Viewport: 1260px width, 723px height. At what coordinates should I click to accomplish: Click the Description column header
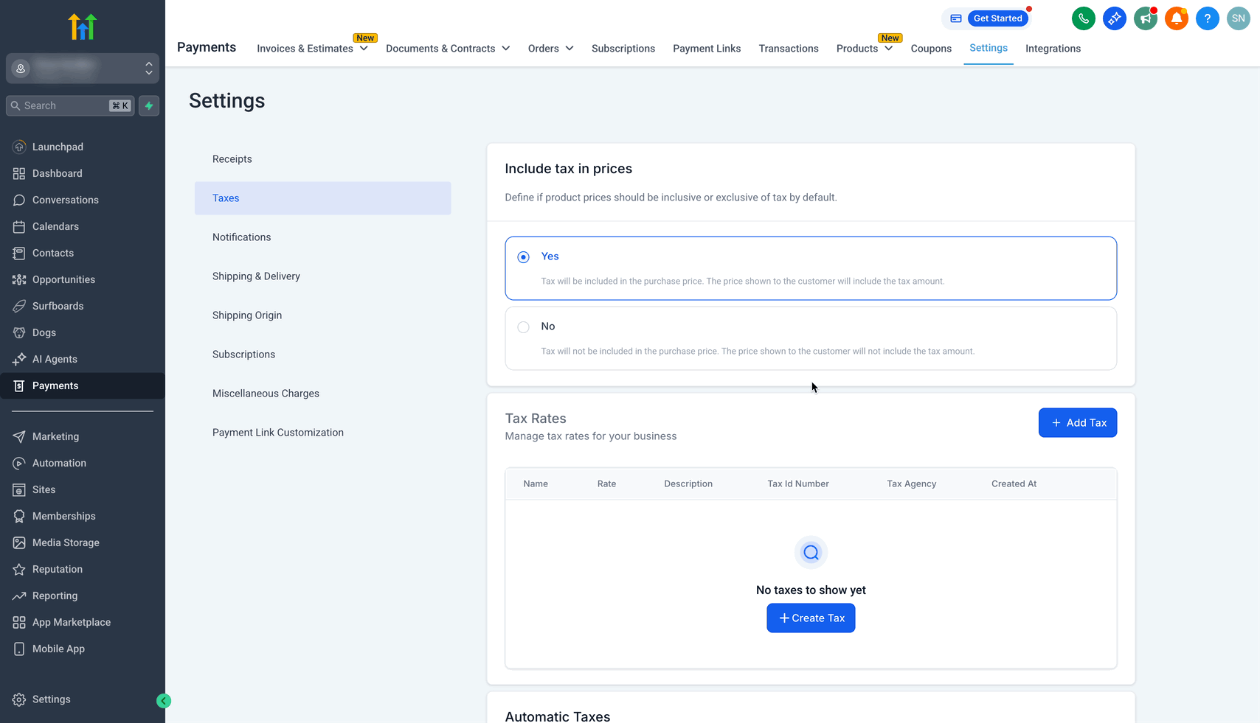688,484
